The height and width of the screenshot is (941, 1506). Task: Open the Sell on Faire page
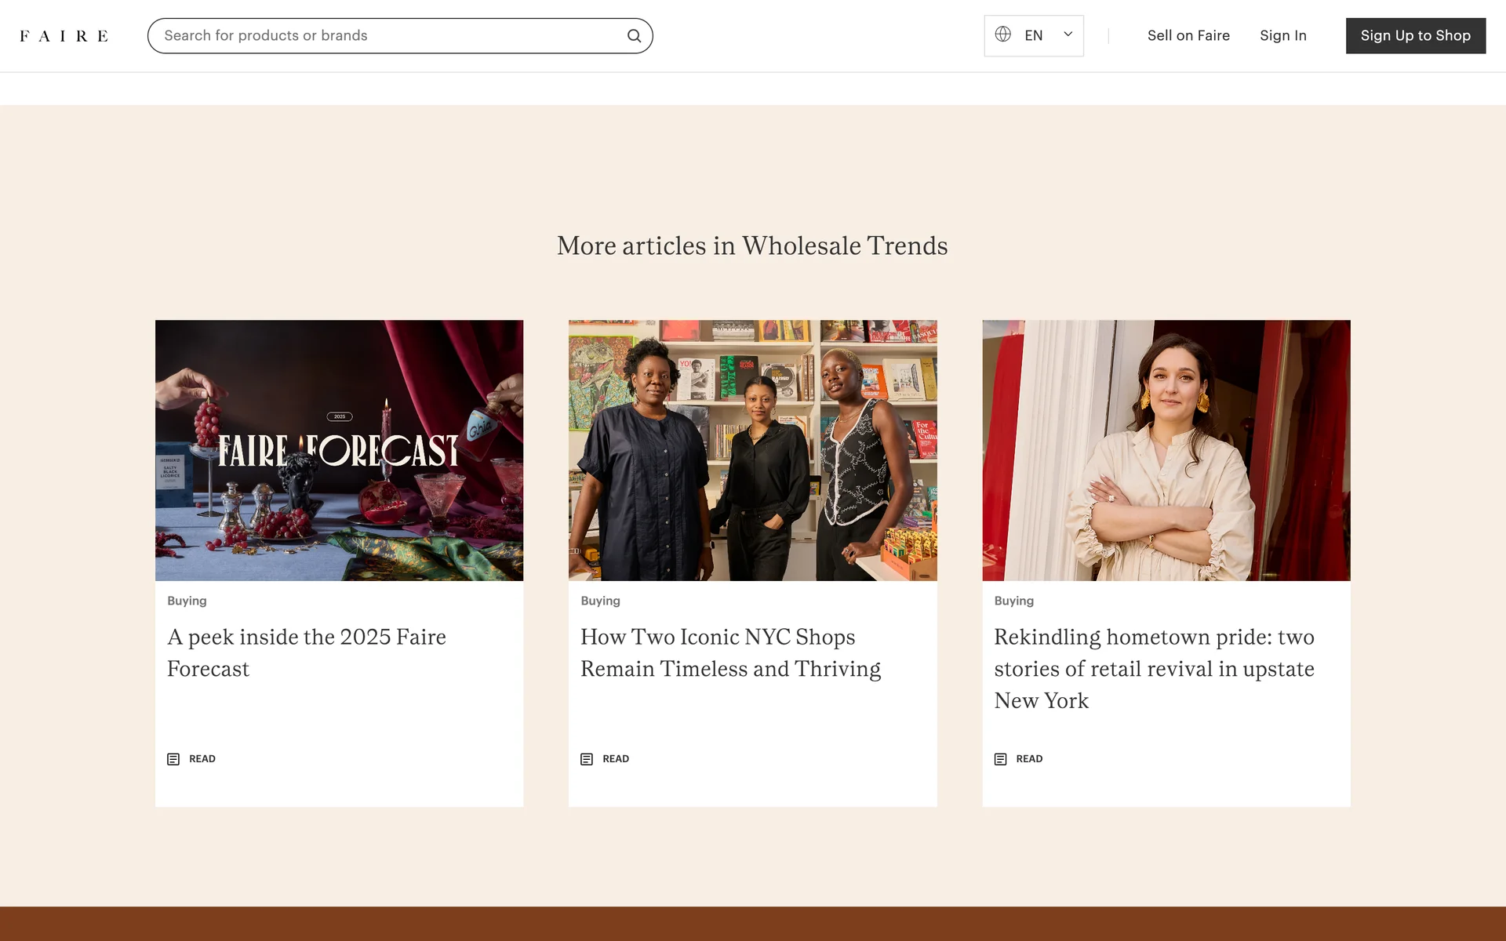(1188, 36)
